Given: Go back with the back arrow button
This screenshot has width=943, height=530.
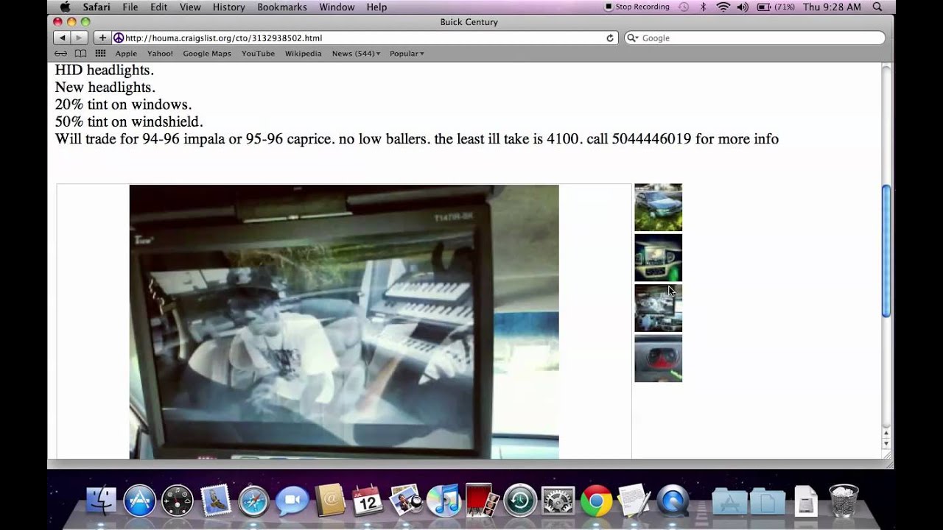Looking at the screenshot, I should [x=62, y=38].
